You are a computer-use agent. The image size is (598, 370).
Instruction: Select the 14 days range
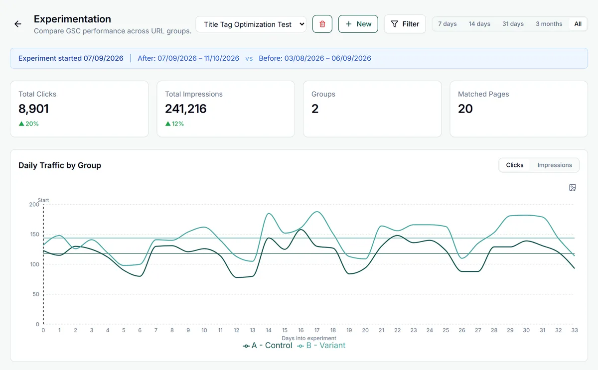(x=479, y=24)
